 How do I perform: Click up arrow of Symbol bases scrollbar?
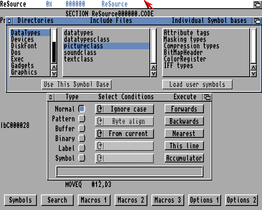coord(253,67)
